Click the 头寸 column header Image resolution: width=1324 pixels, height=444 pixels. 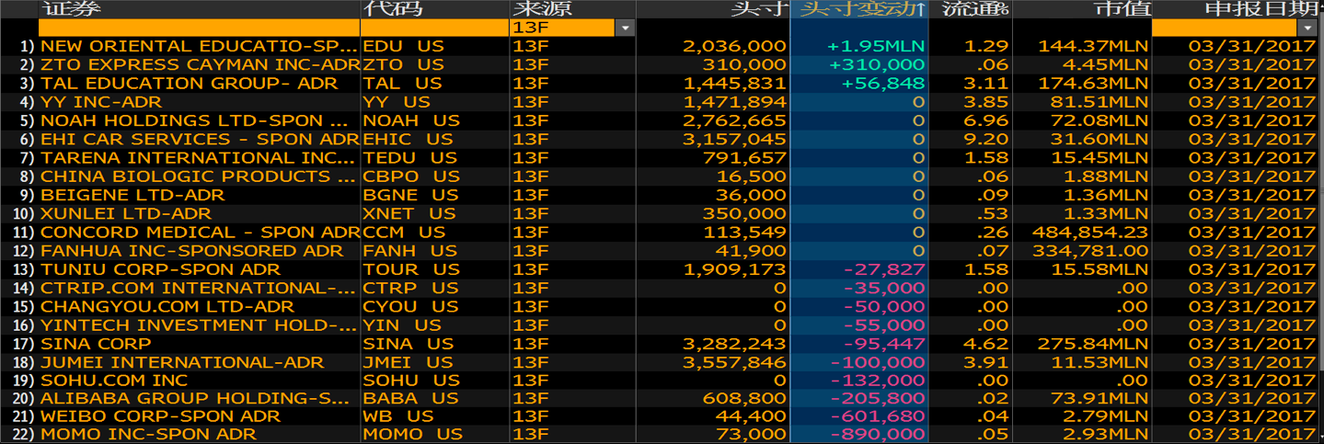point(759,9)
